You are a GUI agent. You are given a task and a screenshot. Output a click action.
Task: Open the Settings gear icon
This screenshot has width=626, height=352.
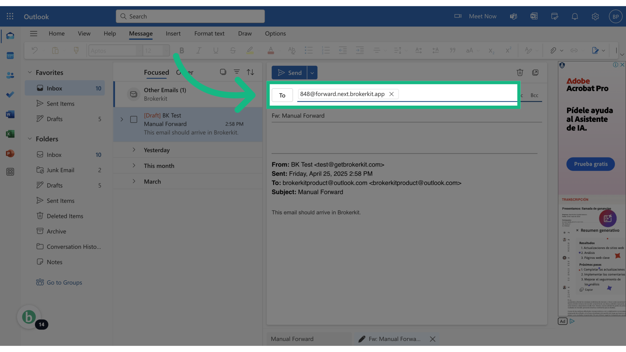(595, 16)
